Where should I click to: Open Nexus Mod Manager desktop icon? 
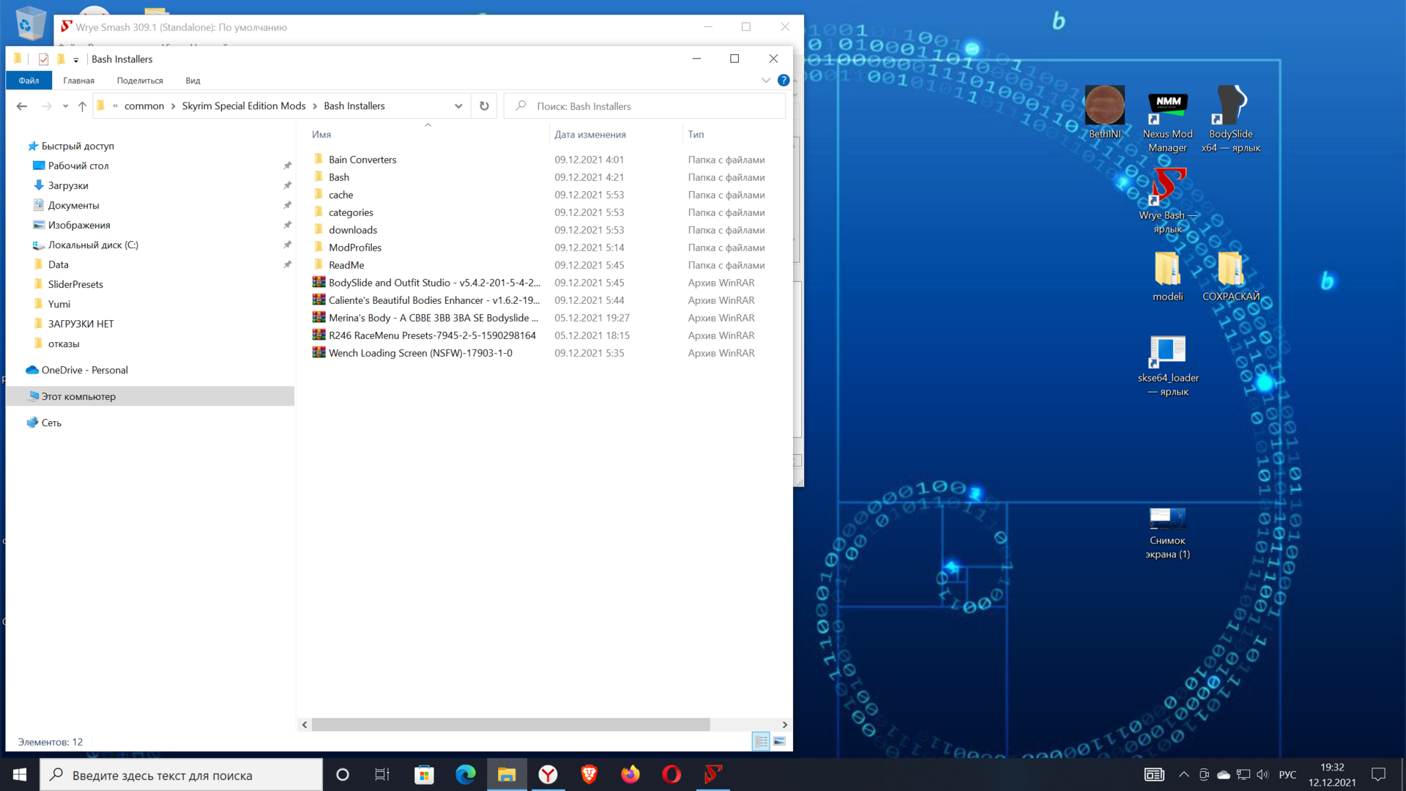pos(1167,108)
